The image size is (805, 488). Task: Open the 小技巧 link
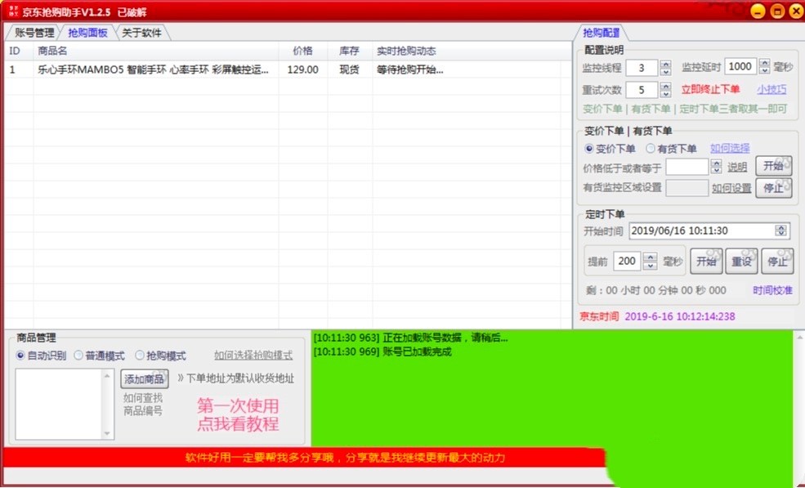[771, 89]
